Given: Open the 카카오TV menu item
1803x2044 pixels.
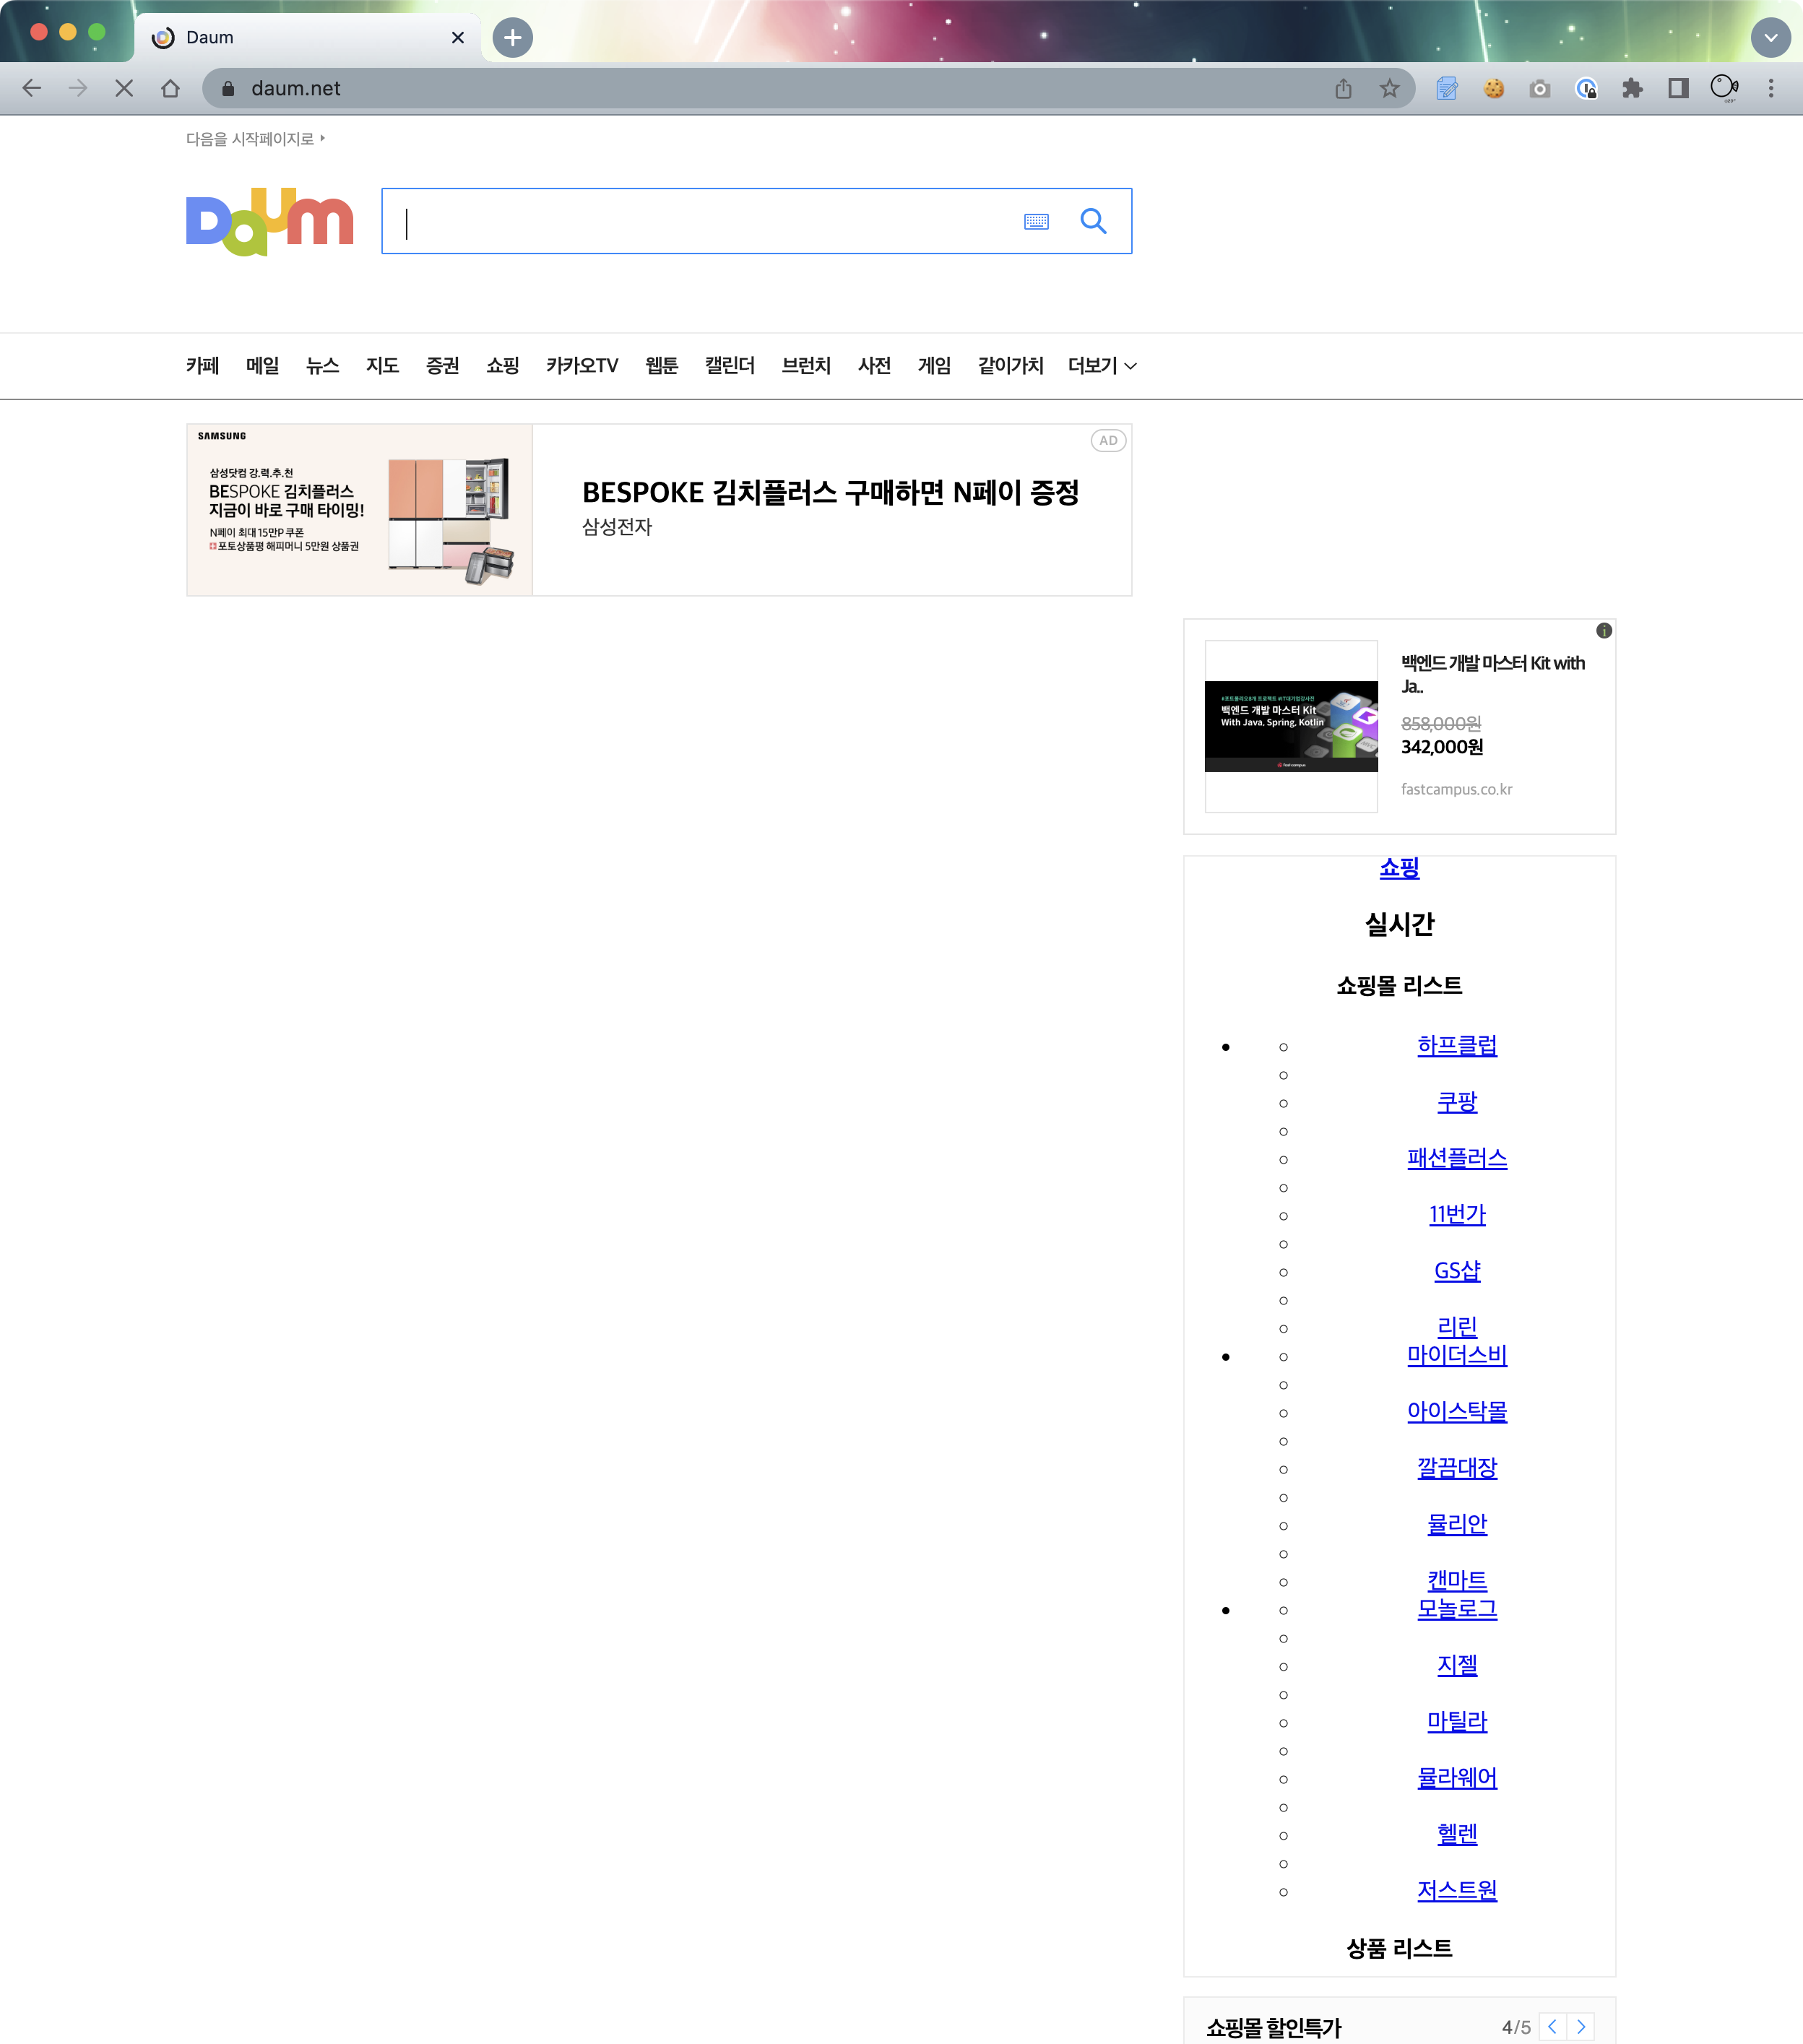Looking at the screenshot, I should pyautogui.click(x=582, y=366).
